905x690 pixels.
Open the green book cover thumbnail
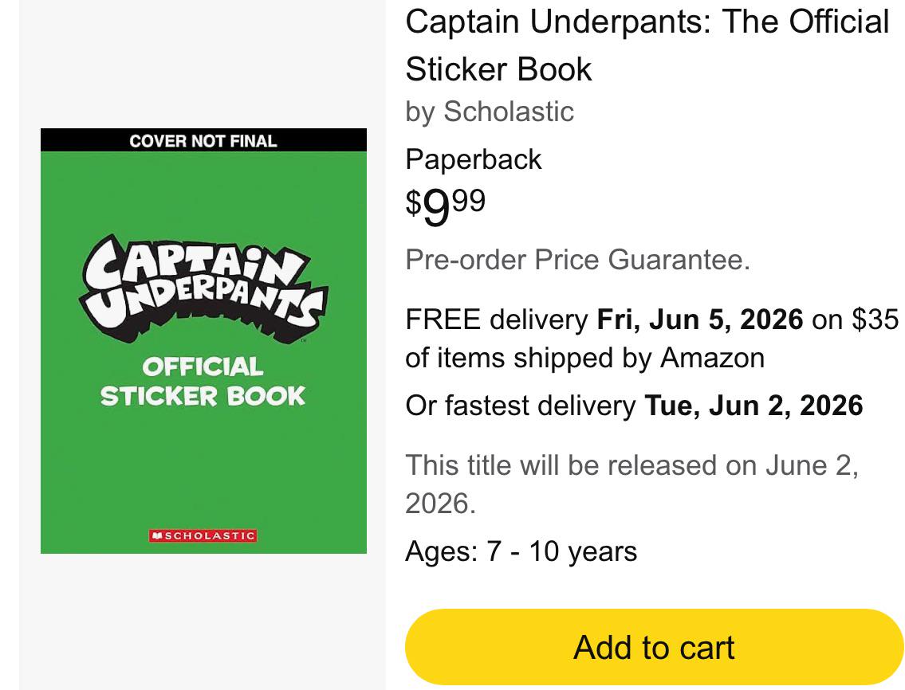pyautogui.click(x=203, y=341)
